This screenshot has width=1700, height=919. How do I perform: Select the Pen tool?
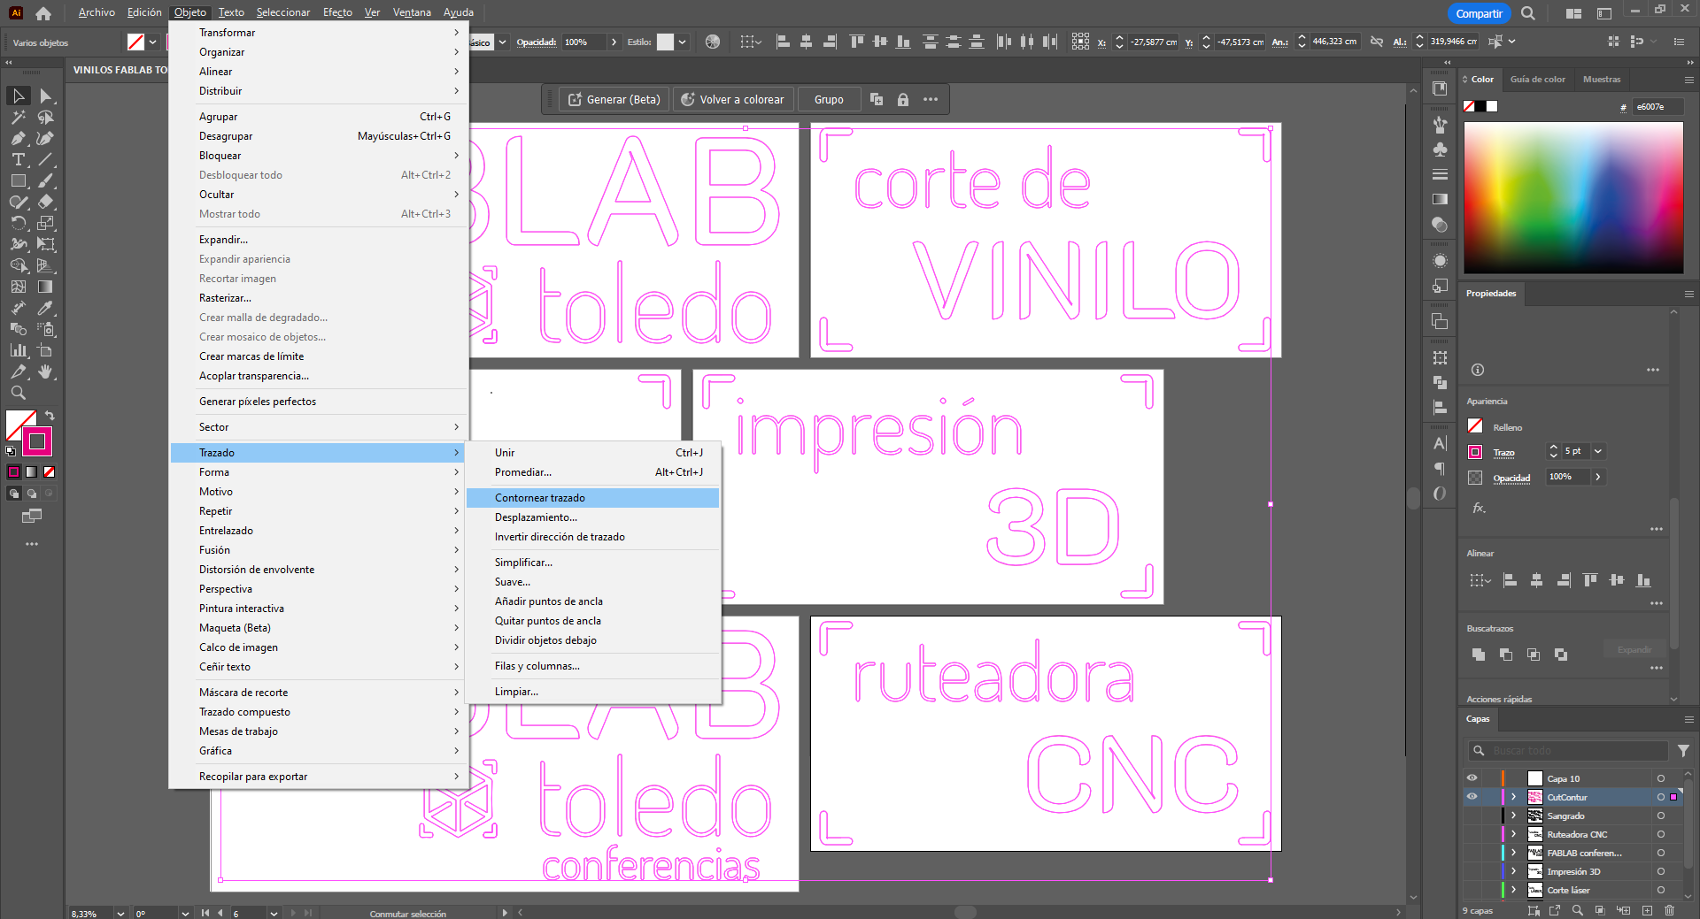pos(19,138)
